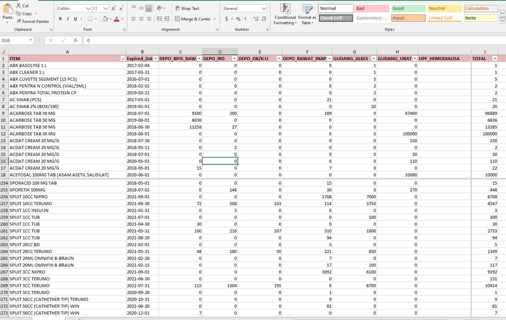
Task: Increase font size
Action: [114, 8]
